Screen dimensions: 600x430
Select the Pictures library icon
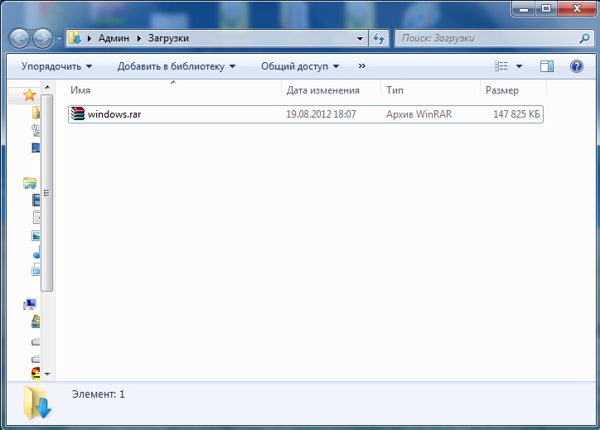pyautogui.click(x=36, y=235)
